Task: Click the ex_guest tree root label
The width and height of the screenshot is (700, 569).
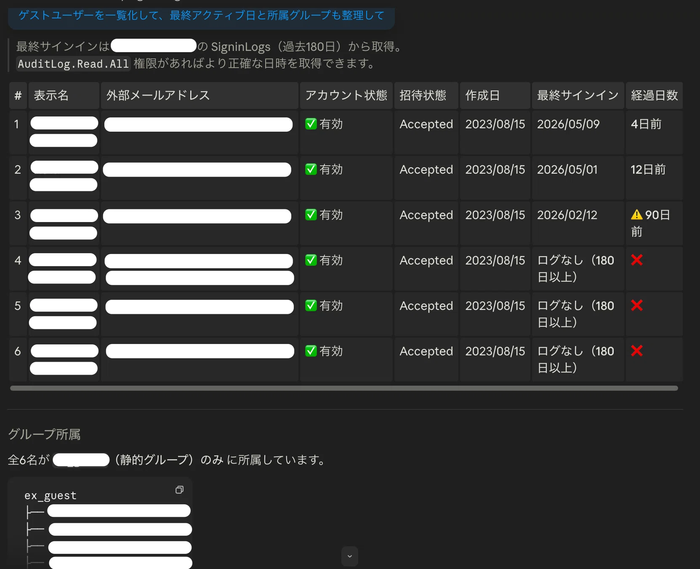Action: coord(51,495)
